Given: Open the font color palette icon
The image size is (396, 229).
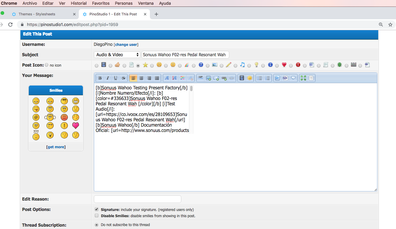Looking at the screenshot, I should click(x=182, y=78).
